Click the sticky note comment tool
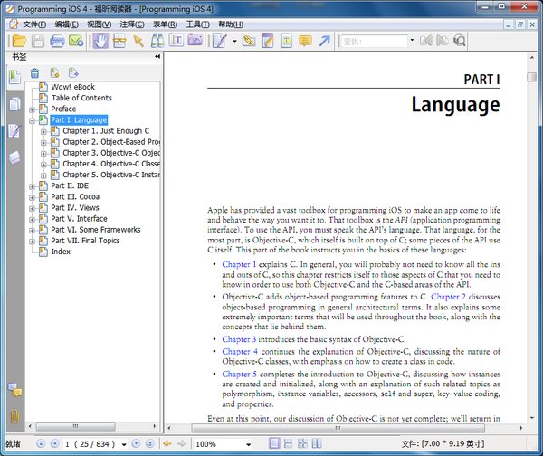 point(305,41)
